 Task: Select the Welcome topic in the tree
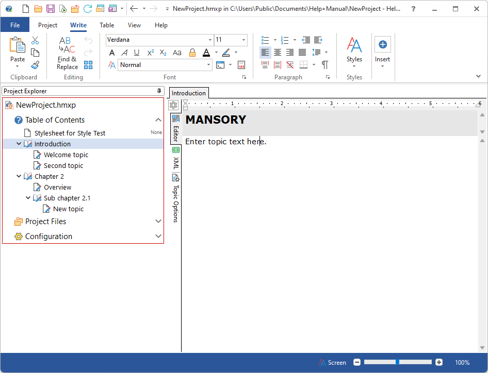[66, 155]
